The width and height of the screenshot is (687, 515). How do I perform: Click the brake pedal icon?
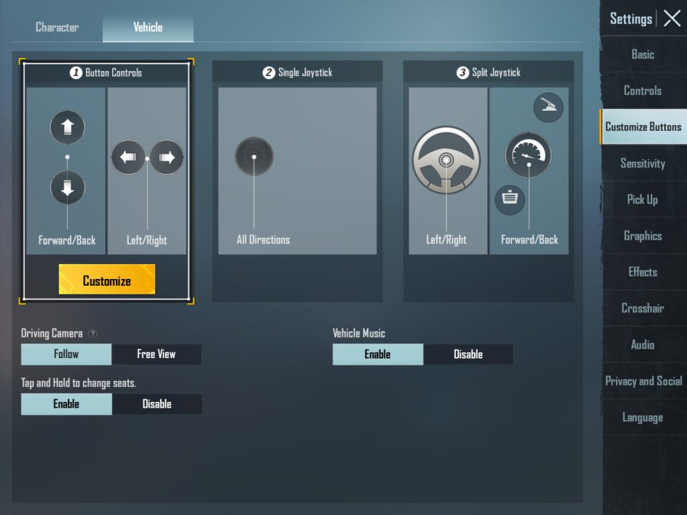pyautogui.click(x=510, y=200)
